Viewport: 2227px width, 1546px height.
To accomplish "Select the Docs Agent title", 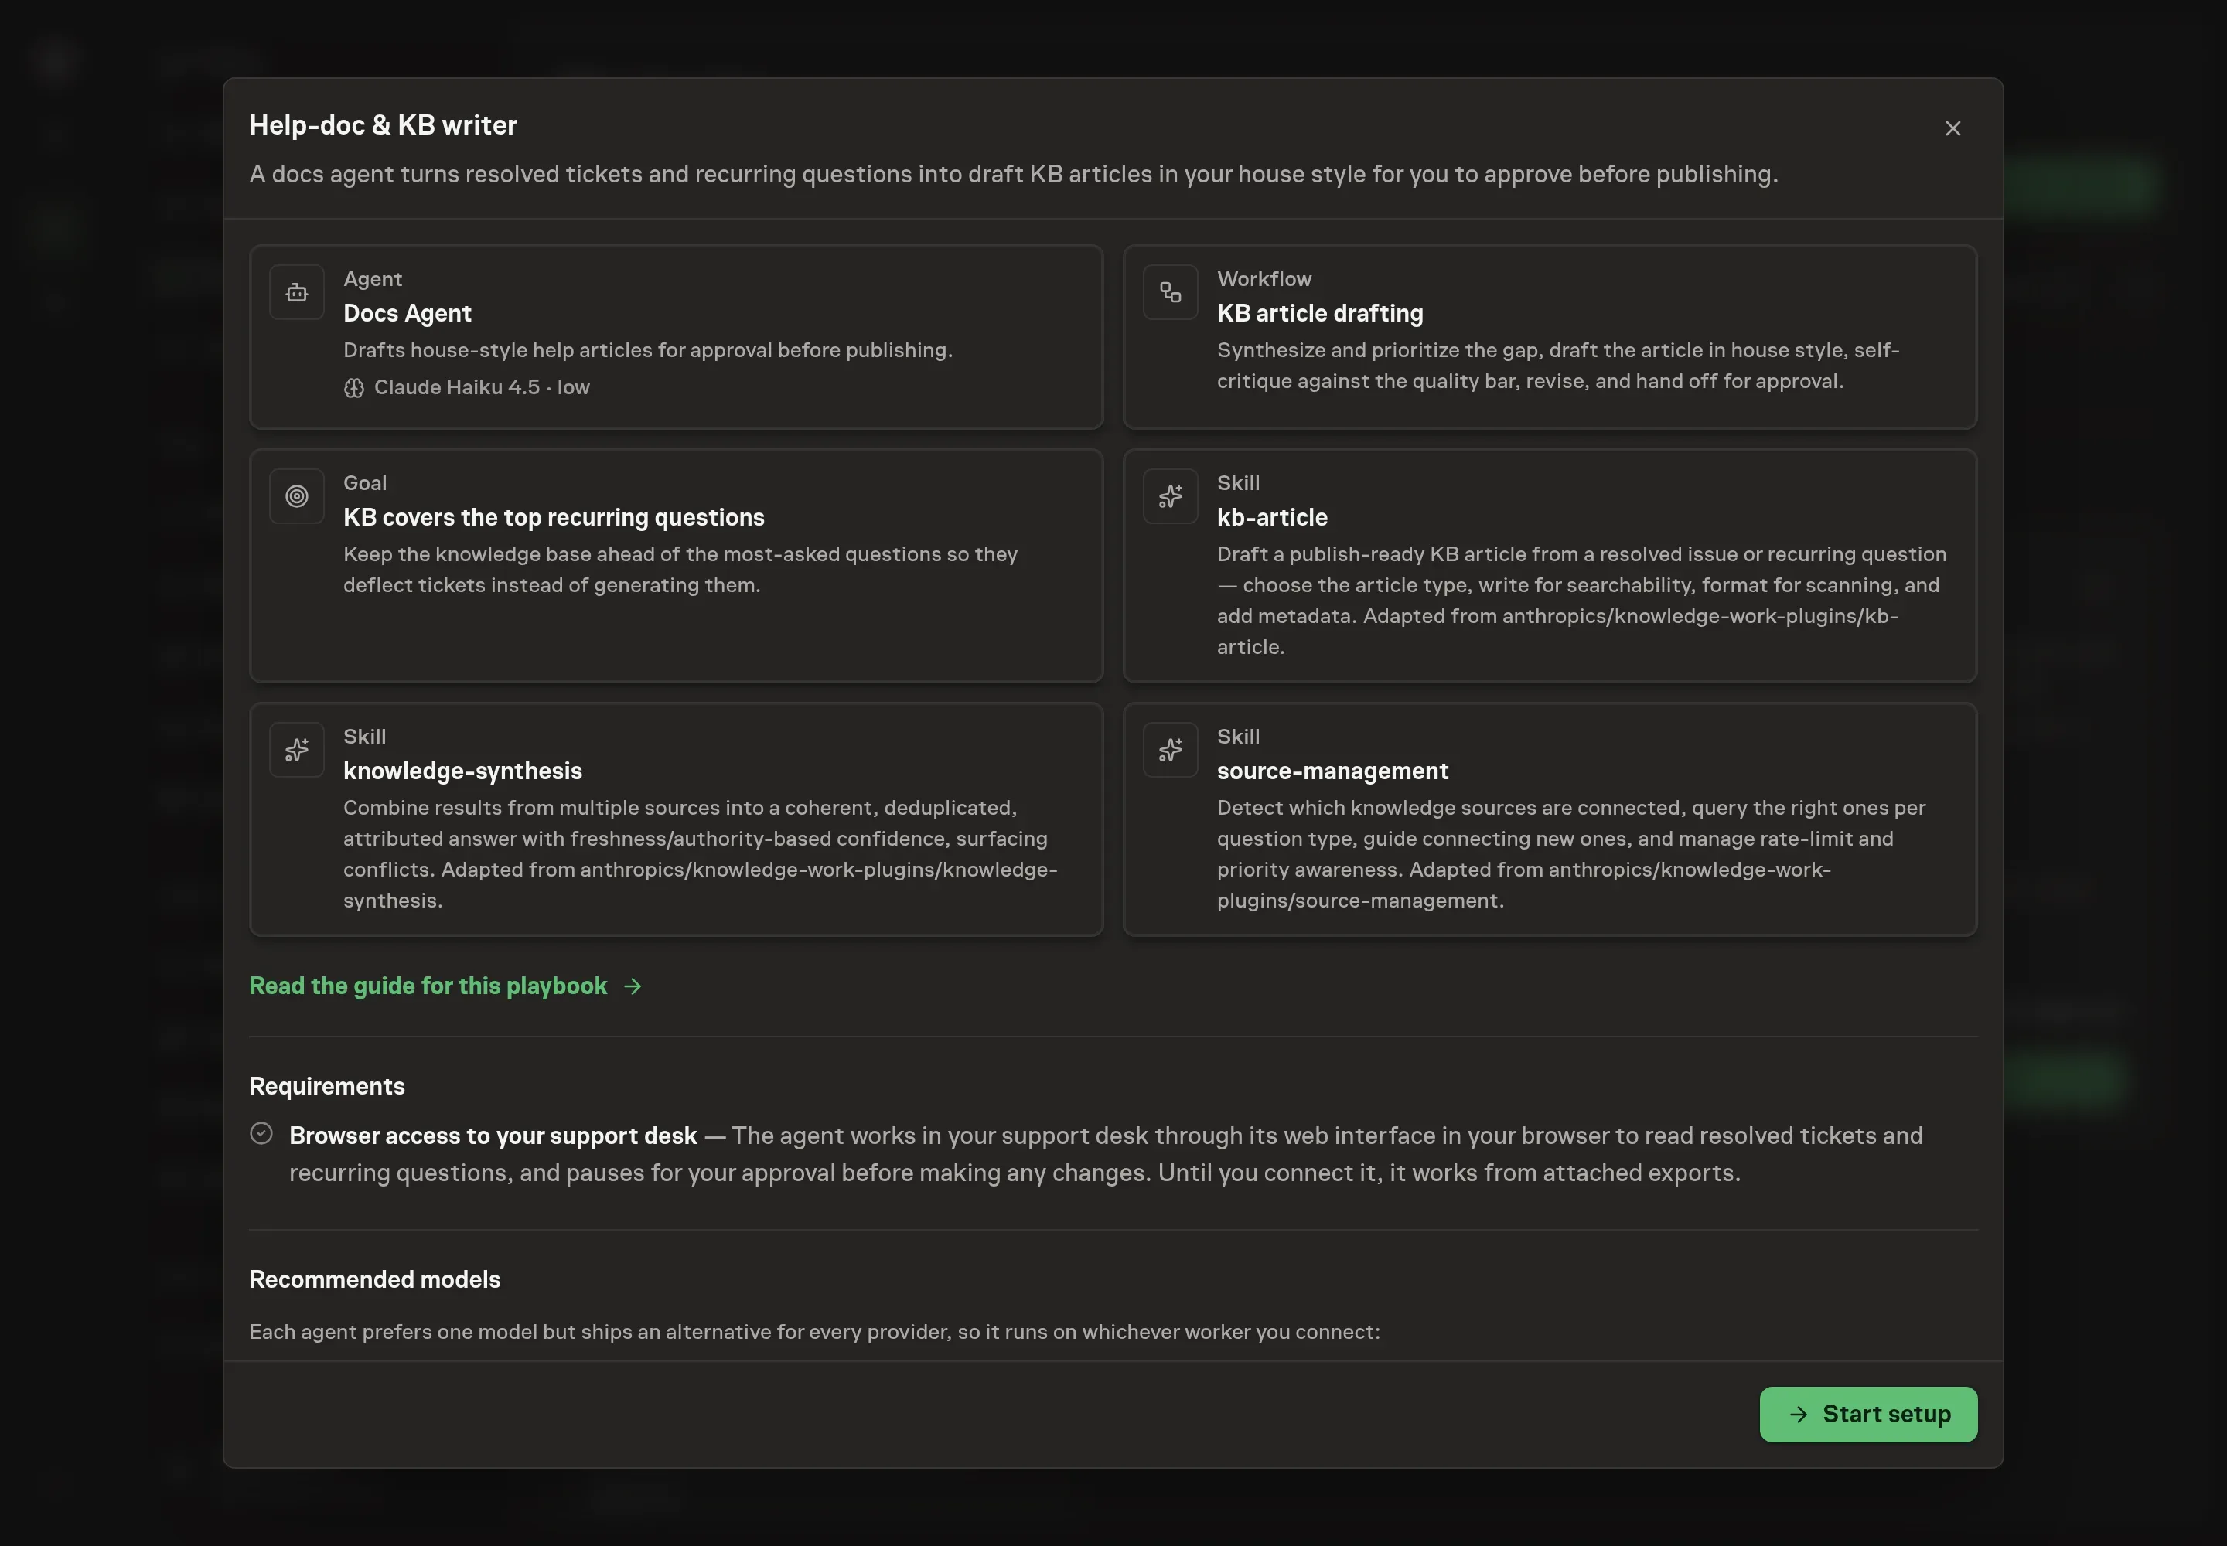I will 407,313.
